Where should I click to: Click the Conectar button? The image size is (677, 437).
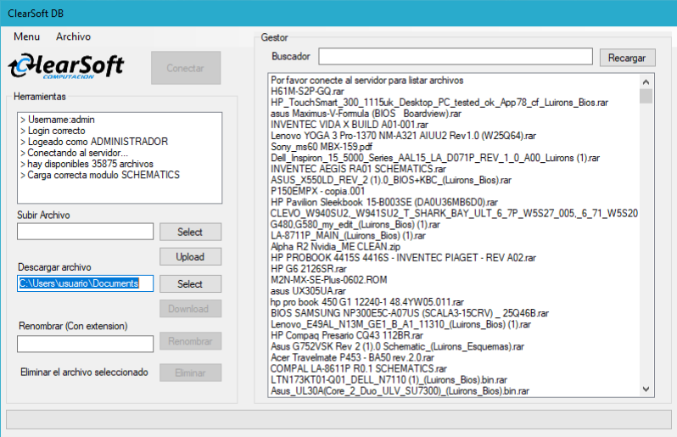186,68
